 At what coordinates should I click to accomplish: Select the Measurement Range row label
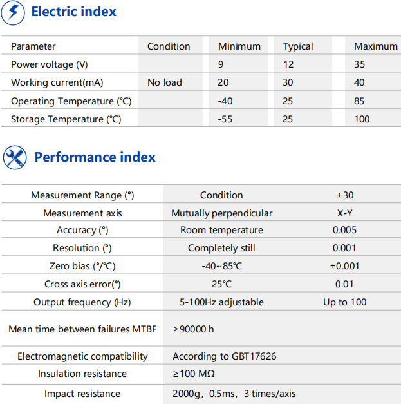point(82,195)
